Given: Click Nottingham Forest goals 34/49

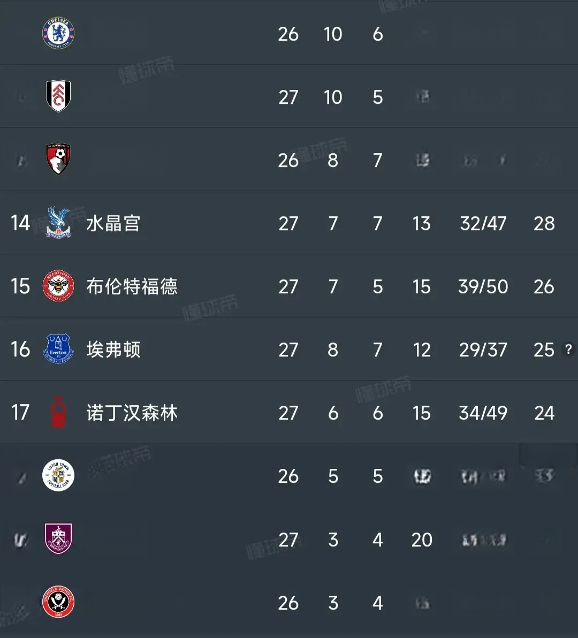Looking at the screenshot, I should click(x=483, y=413).
